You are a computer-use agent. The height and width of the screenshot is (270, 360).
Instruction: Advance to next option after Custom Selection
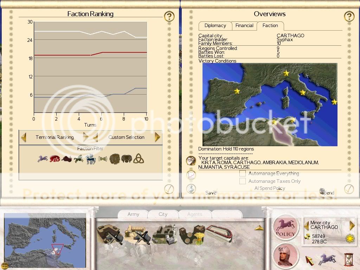click(157, 137)
